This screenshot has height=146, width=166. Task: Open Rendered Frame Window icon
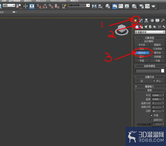147,6
